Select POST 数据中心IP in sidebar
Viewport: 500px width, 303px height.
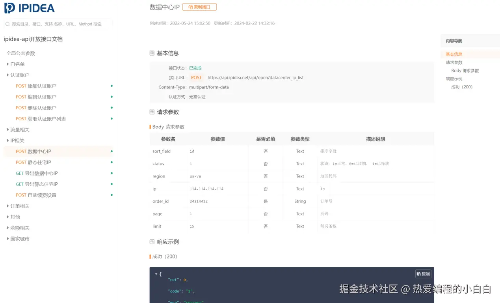click(x=58, y=151)
